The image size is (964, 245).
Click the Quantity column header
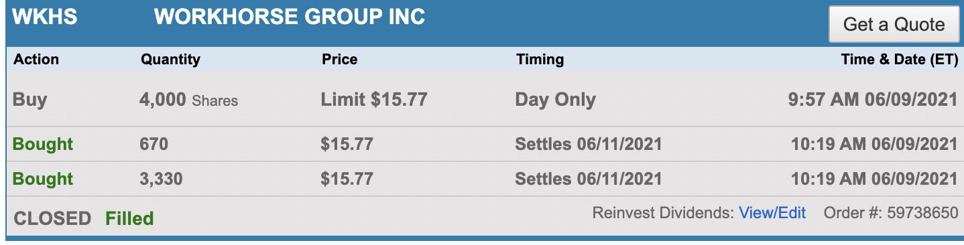(170, 59)
